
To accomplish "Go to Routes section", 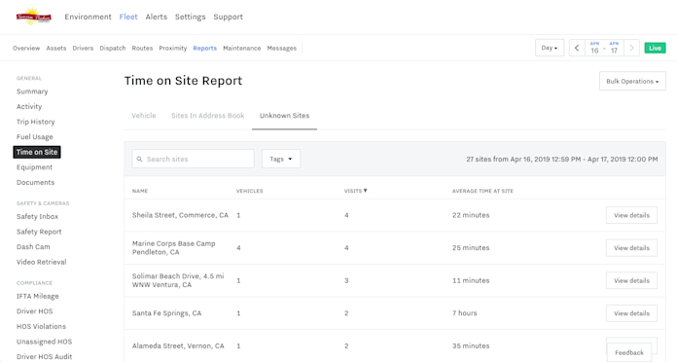I will click(x=142, y=48).
